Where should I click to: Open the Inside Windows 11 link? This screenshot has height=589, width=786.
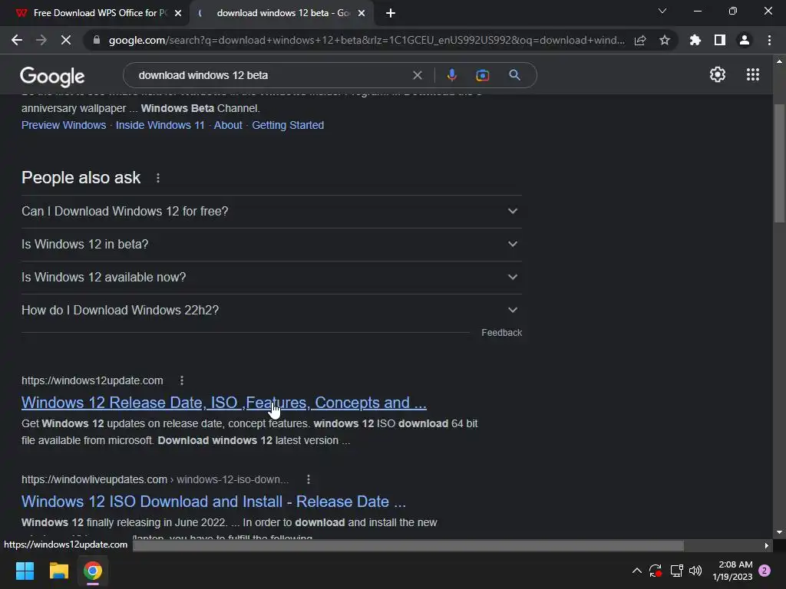pos(160,125)
